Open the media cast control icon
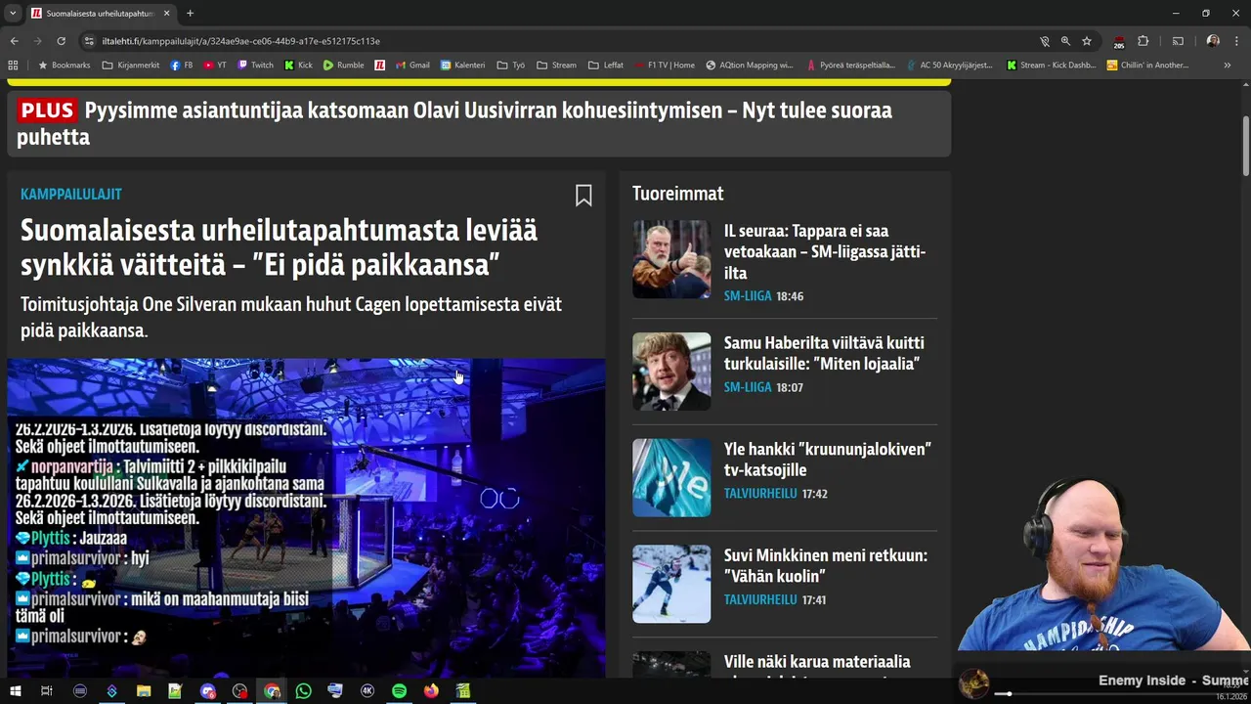 1177,41
